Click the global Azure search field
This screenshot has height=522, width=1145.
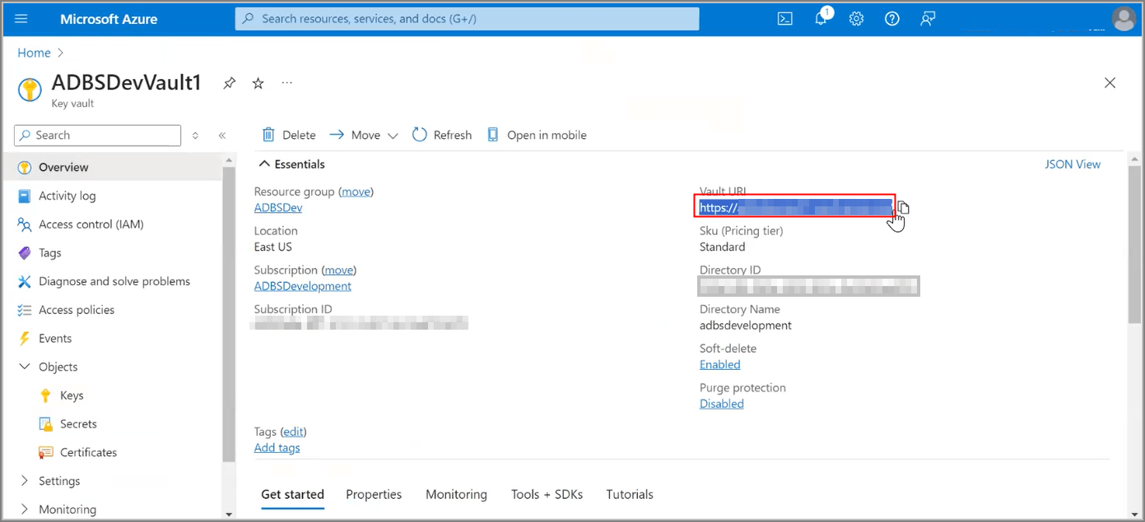(x=466, y=18)
